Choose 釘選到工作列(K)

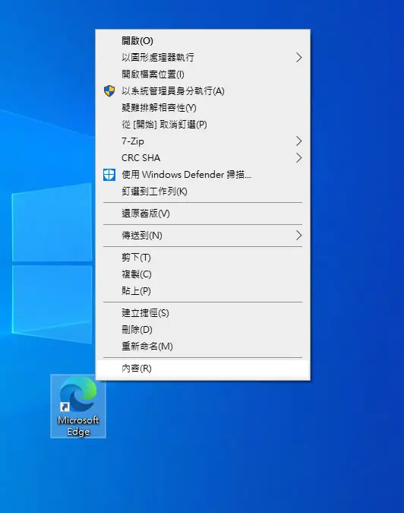[203, 192]
